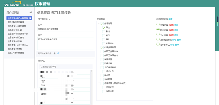
Task: Check the 导入 checkbox
Action: pyautogui.click(x=104, y=40)
